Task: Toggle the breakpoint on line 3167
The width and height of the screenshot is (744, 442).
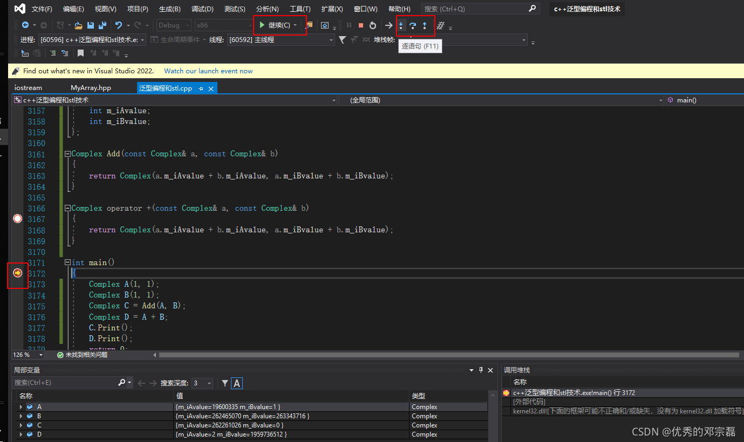Action: (17, 219)
